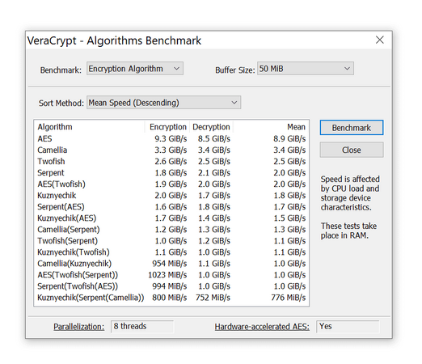422x364 pixels.
Task: Select the Camellia row
Action: coord(171,150)
